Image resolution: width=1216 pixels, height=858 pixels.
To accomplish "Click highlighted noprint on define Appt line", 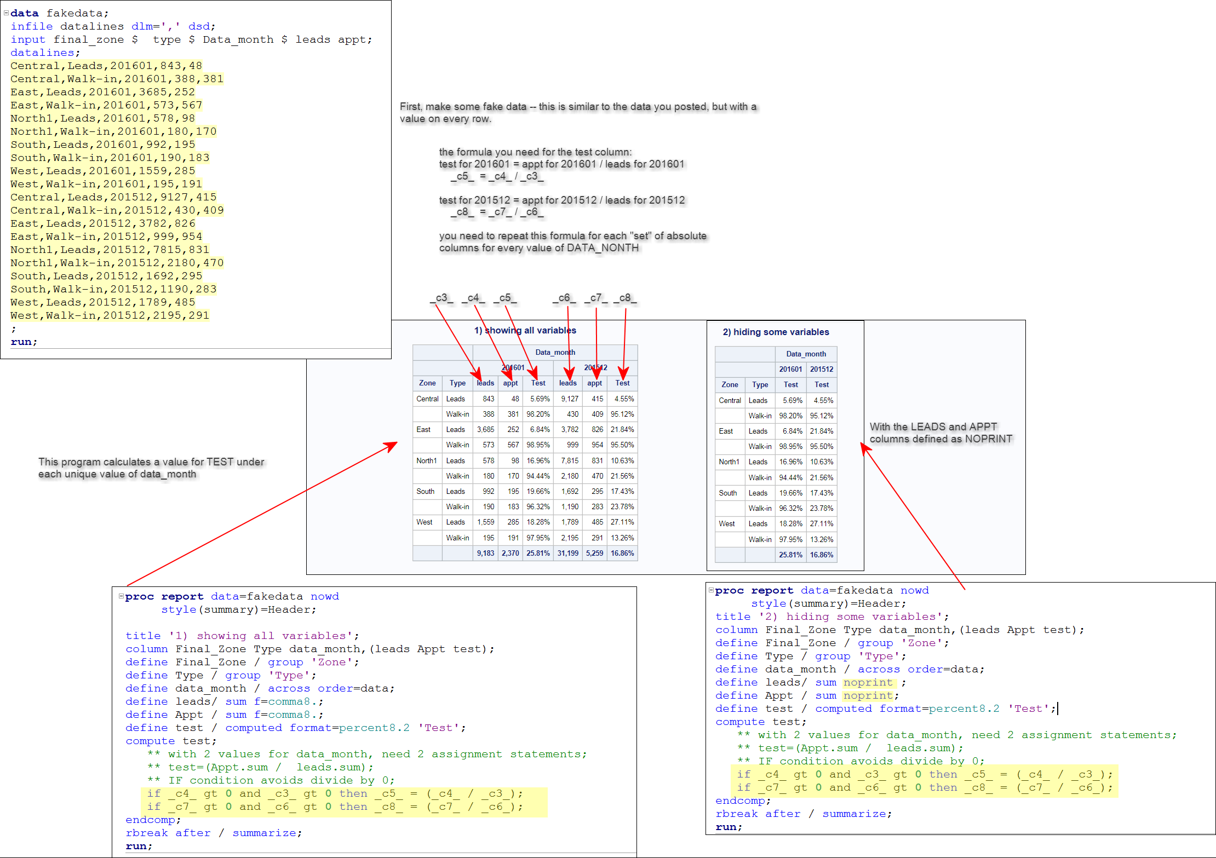I will tap(868, 695).
